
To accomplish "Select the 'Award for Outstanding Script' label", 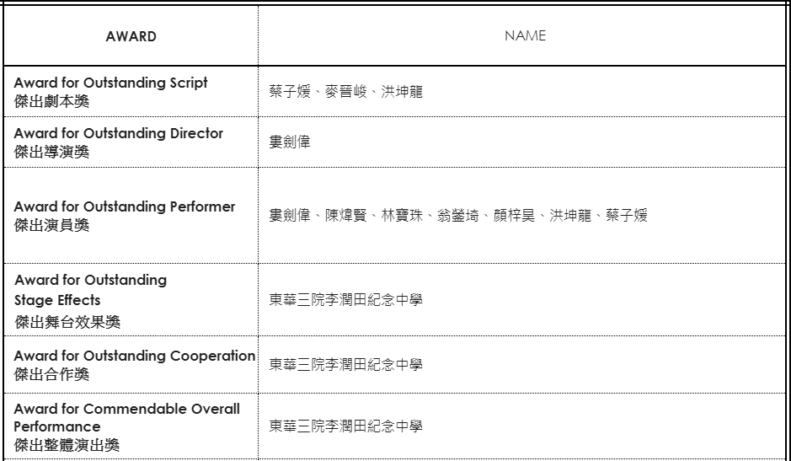I will (x=110, y=83).
